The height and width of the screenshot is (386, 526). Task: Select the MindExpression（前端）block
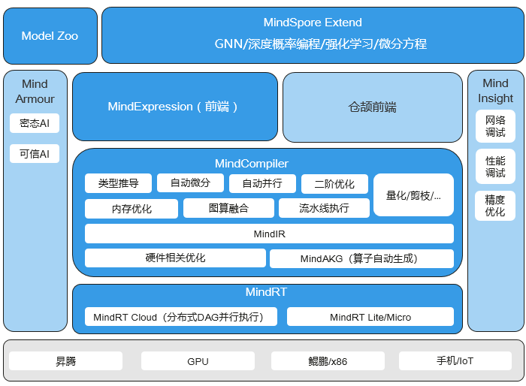coord(175,107)
